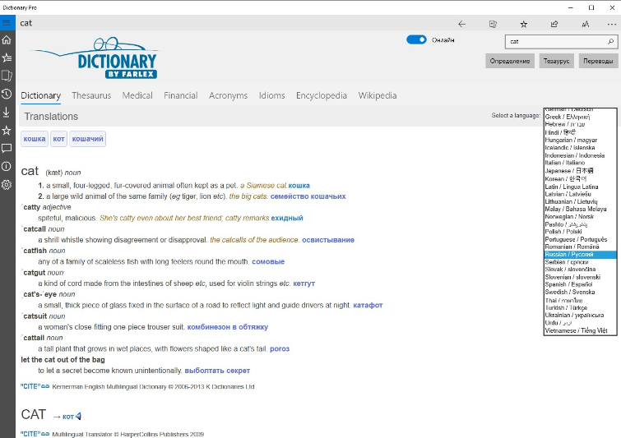Open the Wikipedia tab
The image size is (621, 438).
tap(378, 95)
